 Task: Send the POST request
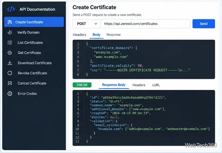[204, 24]
